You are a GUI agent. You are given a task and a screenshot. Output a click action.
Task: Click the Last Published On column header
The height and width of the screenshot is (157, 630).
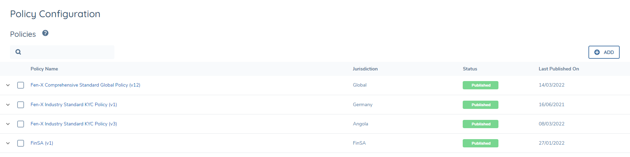(559, 69)
